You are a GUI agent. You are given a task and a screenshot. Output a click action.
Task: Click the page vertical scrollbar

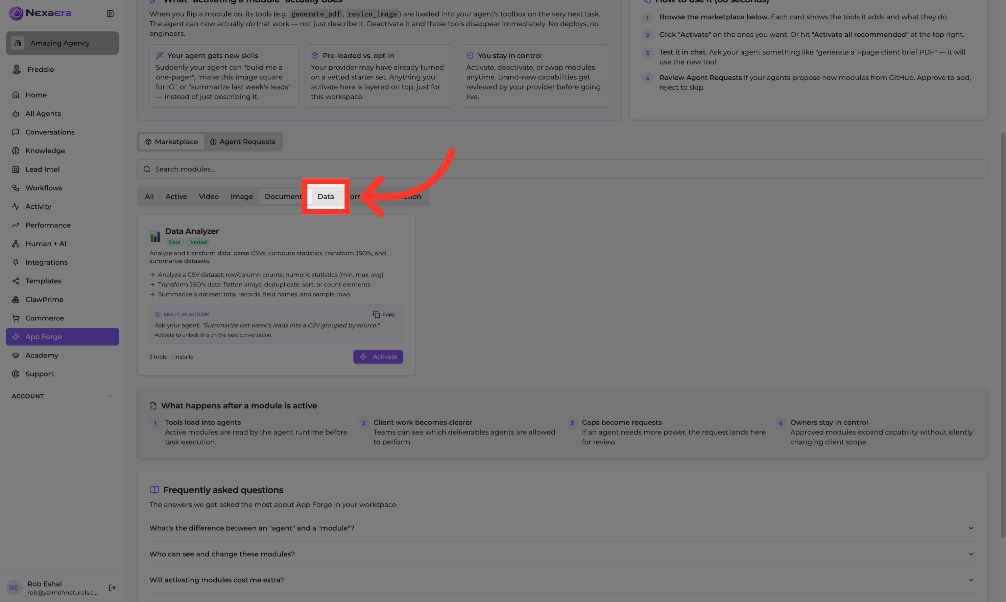coord(1003,335)
